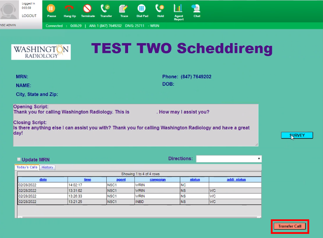The height and width of the screenshot is (238, 323).
Task: Click the 'Showing 1 to 4 of 4 rows' text
Action: pyautogui.click(x=140, y=174)
